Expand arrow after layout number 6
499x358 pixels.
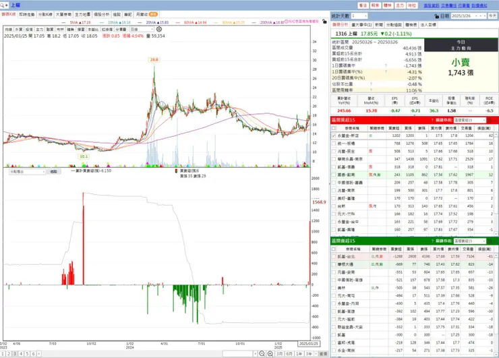click(x=39, y=353)
